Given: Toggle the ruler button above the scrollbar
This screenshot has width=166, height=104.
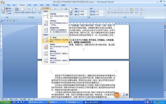Looking at the screenshot, I should tap(165, 24).
